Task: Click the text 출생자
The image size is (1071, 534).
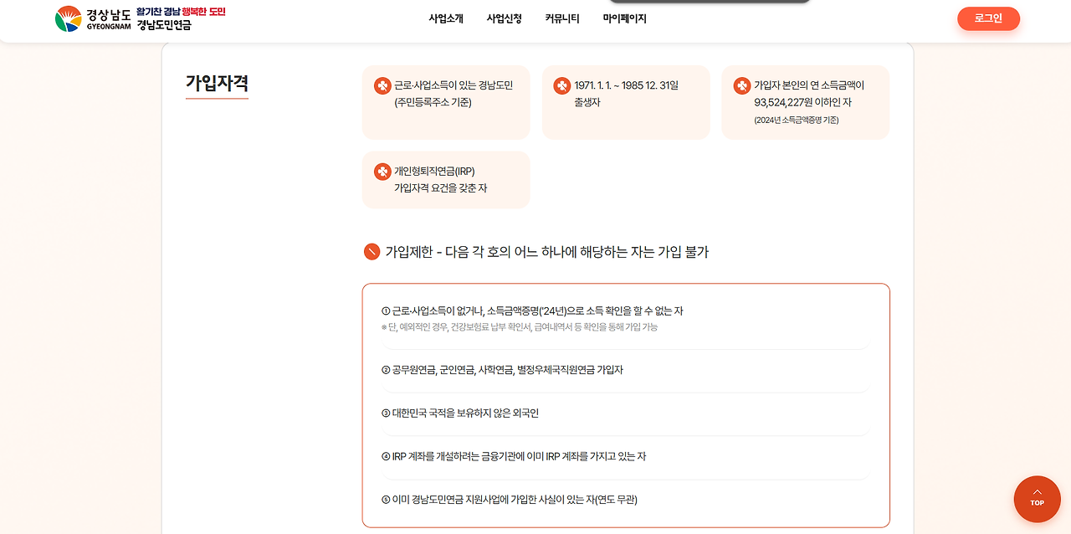Action: click(587, 102)
